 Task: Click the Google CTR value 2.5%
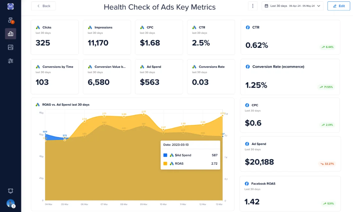(x=201, y=43)
